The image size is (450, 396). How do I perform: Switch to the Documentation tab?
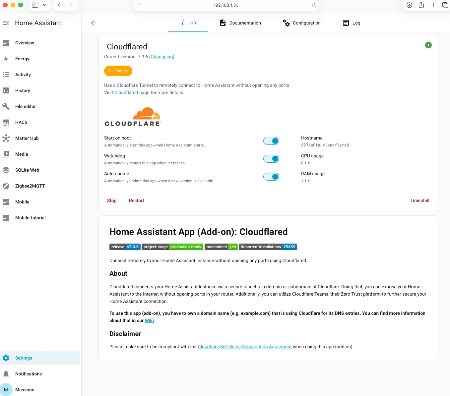click(x=240, y=23)
